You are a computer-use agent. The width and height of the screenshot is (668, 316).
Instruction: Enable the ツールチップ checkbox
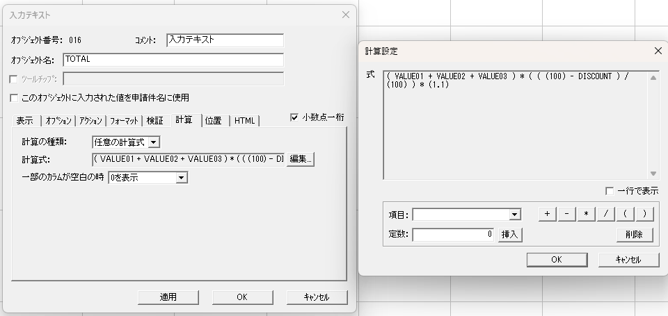14,79
